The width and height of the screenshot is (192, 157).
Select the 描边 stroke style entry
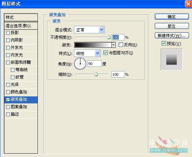pyautogui.click(x=21, y=115)
